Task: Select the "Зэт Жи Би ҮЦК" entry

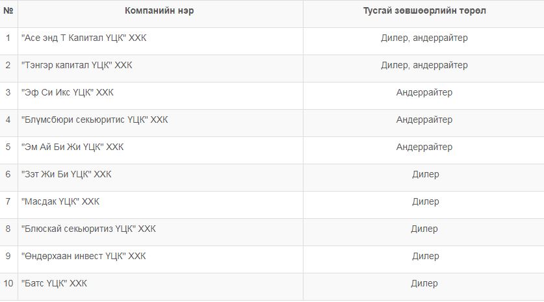Action: pyautogui.click(x=66, y=175)
